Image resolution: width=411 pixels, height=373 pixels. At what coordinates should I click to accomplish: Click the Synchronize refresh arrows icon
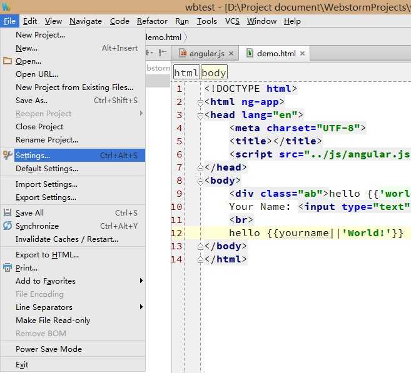point(8,226)
